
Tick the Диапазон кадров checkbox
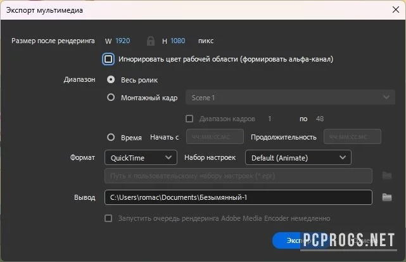[189, 119]
